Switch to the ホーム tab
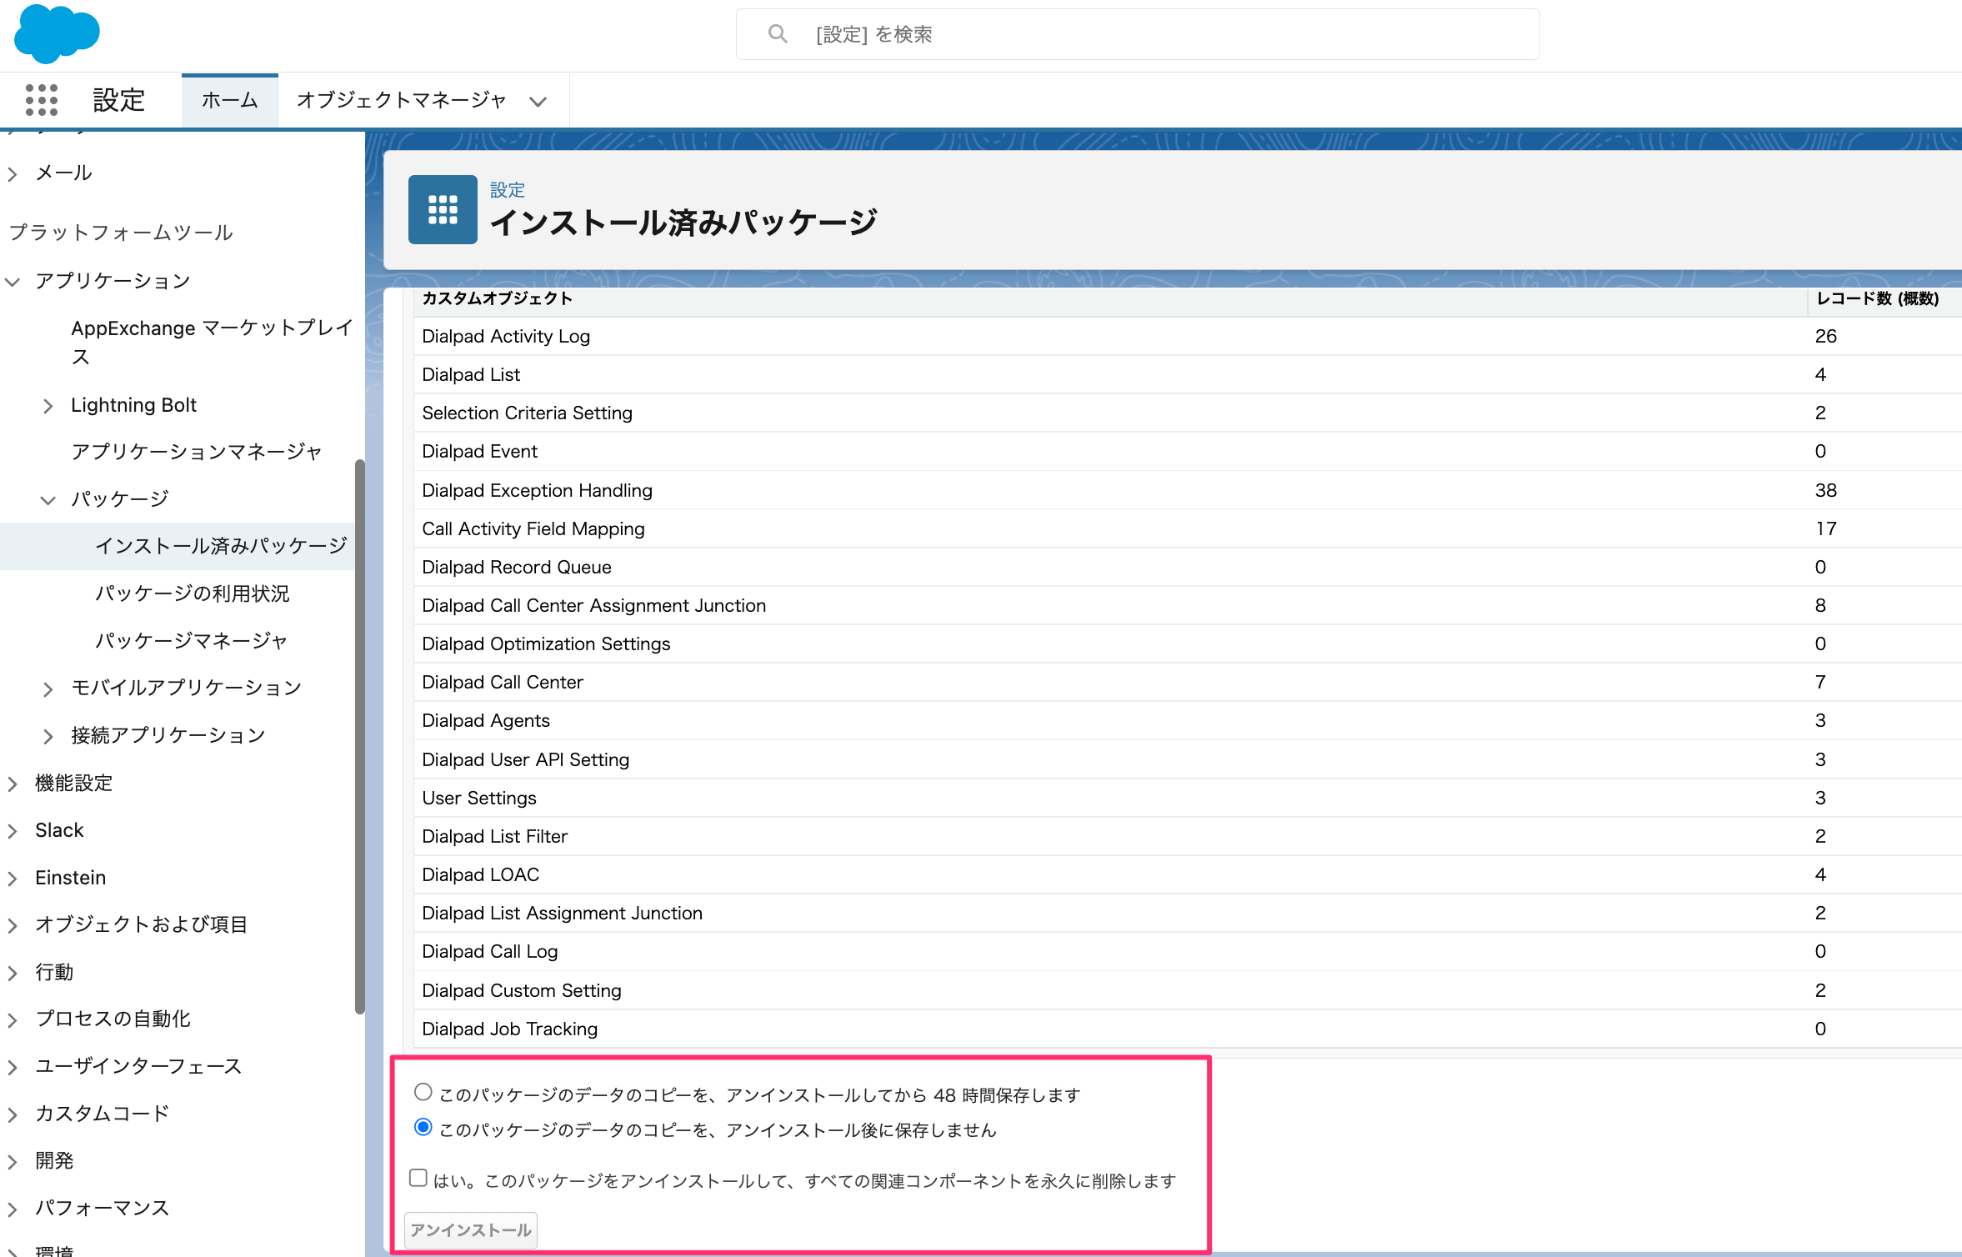This screenshot has width=1962, height=1257. pos(230,100)
